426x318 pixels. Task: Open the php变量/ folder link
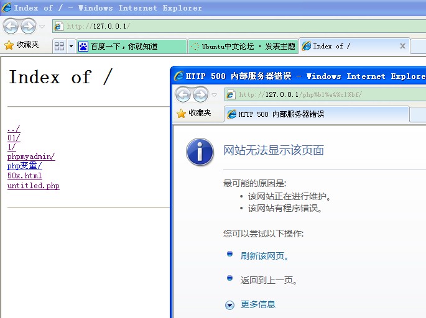pyautogui.click(x=25, y=166)
